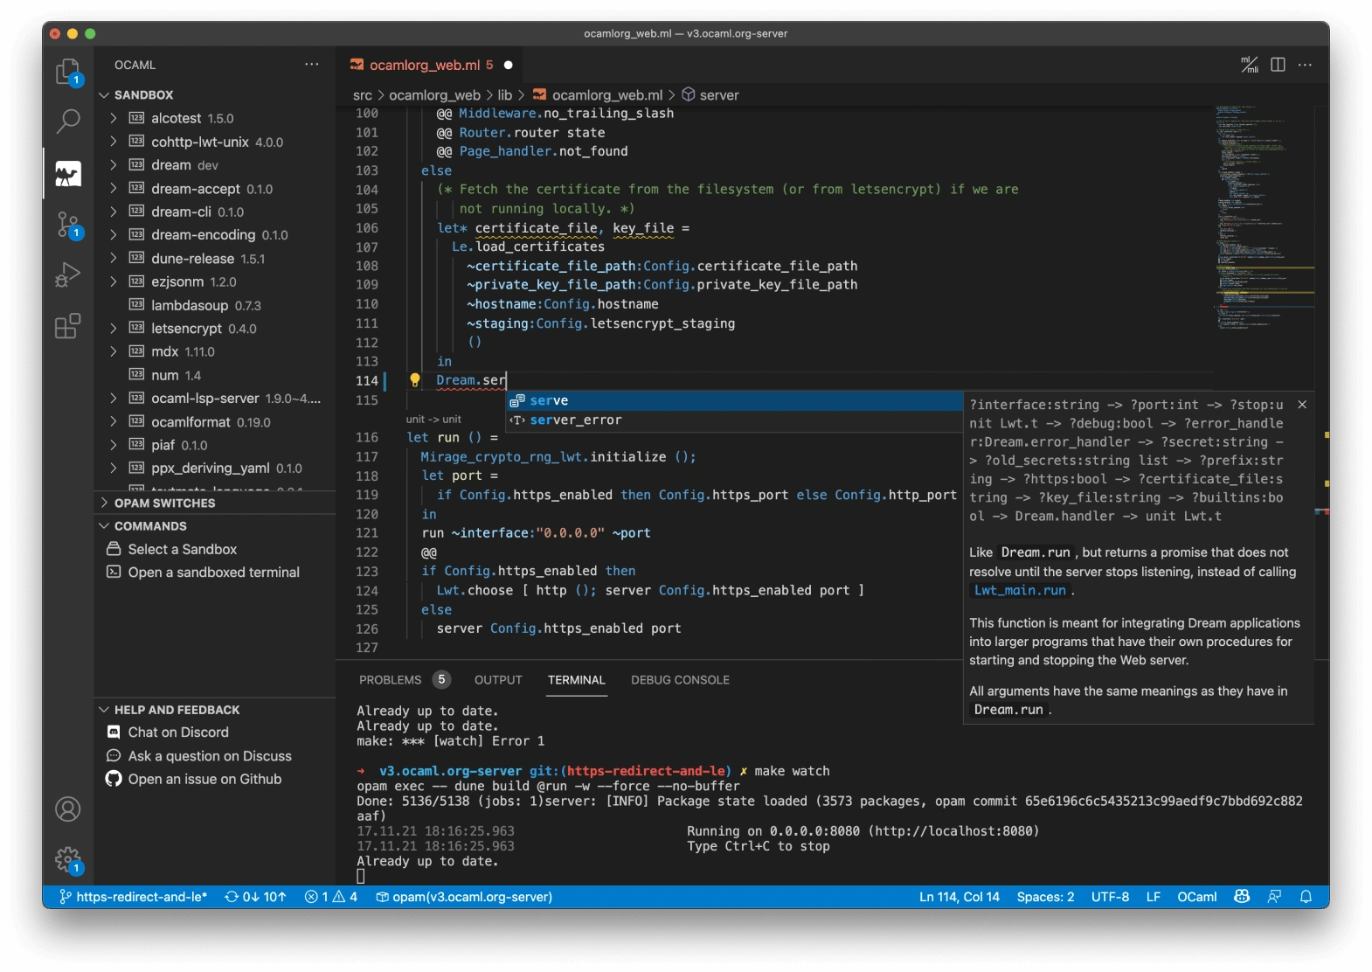Click the sync changes status bar item
This screenshot has width=1372, height=972.
255,897
